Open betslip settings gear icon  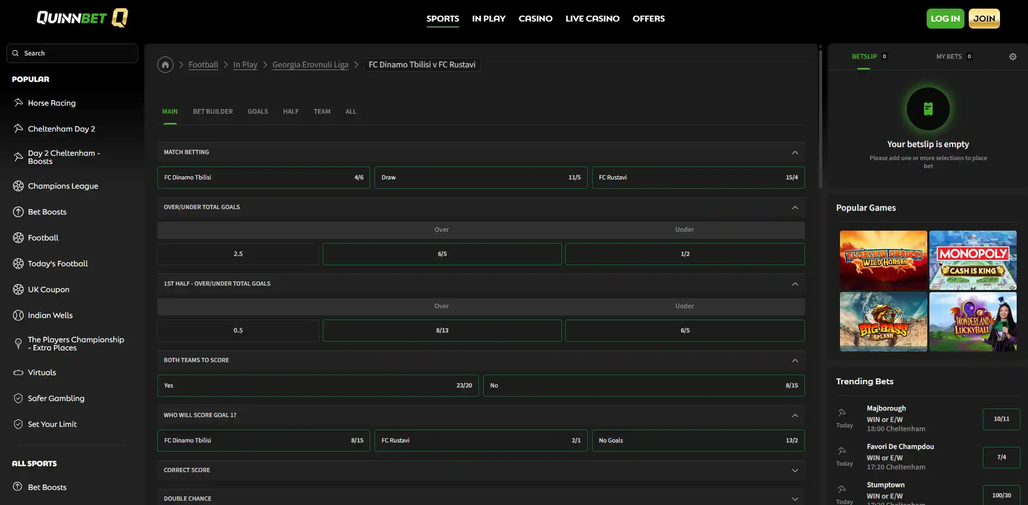click(x=1012, y=57)
